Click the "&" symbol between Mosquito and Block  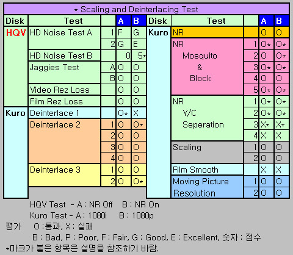(200, 67)
